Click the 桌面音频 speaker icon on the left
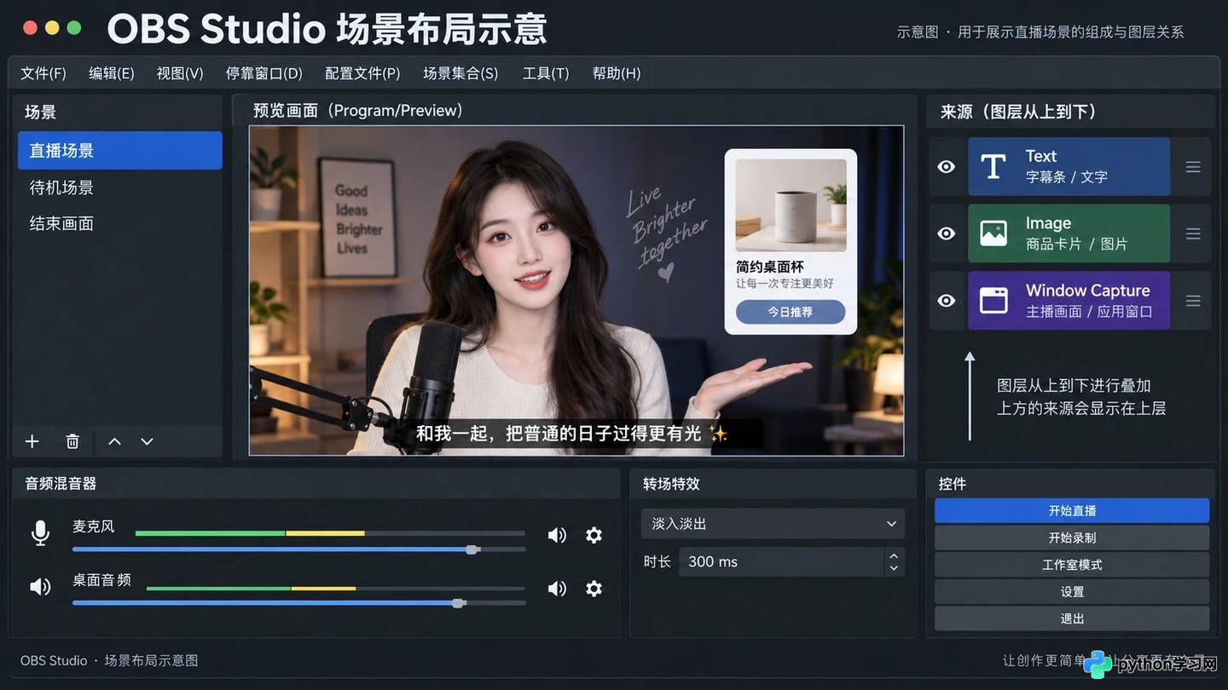Viewport: 1228px width, 690px height. tap(40, 586)
